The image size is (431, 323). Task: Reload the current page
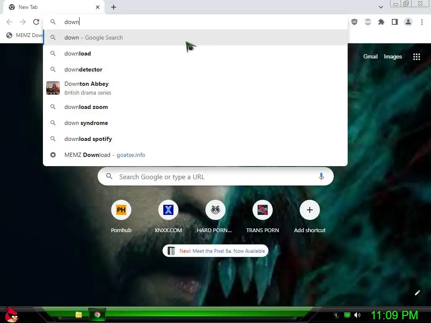pos(36,22)
